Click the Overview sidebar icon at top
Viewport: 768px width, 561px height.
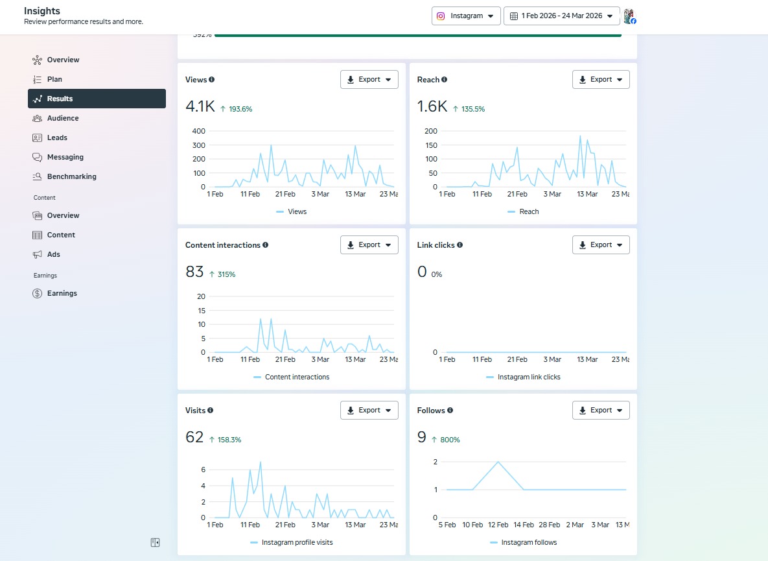tap(37, 60)
